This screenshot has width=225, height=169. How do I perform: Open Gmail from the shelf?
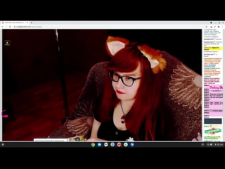(106, 145)
